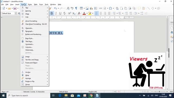Screen dimensions: 174x98
Task: Expand Image submenu
Action: pyautogui.click(x=35, y=57)
